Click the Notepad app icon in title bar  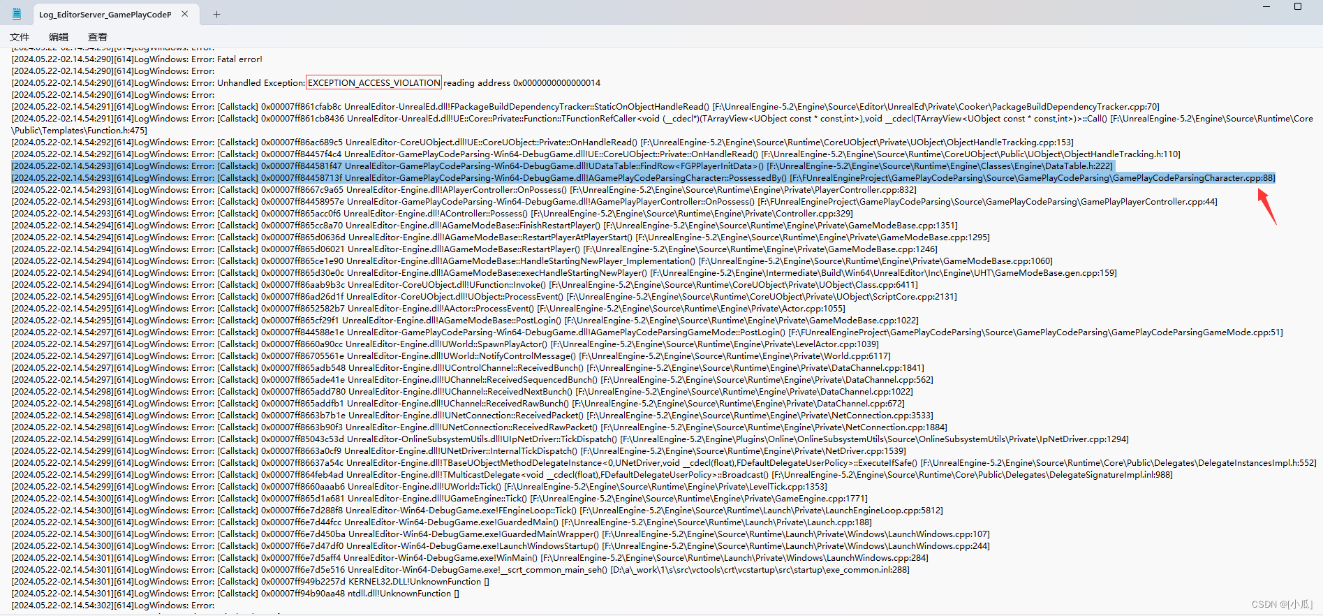(17, 14)
